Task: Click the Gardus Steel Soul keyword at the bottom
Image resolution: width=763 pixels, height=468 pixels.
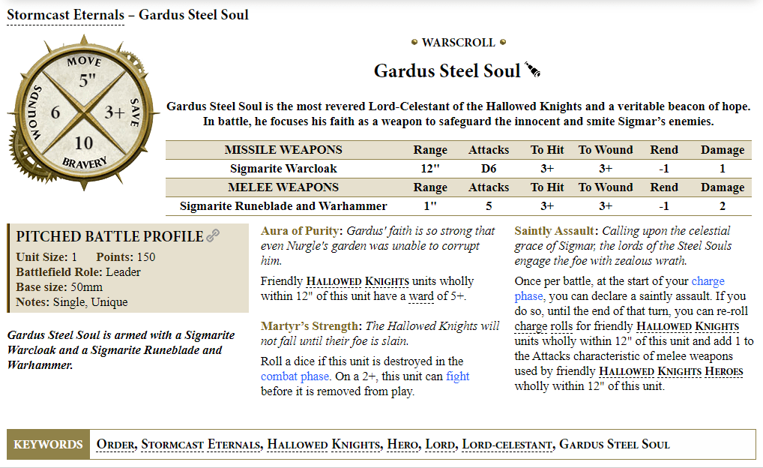Action: tap(615, 445)
